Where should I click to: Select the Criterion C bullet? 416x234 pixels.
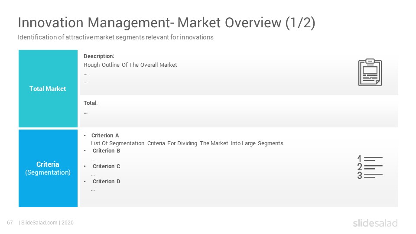pos(107,166)
